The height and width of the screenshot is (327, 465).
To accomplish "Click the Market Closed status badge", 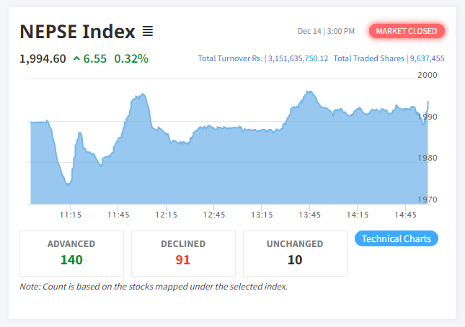I will point(407,31).
